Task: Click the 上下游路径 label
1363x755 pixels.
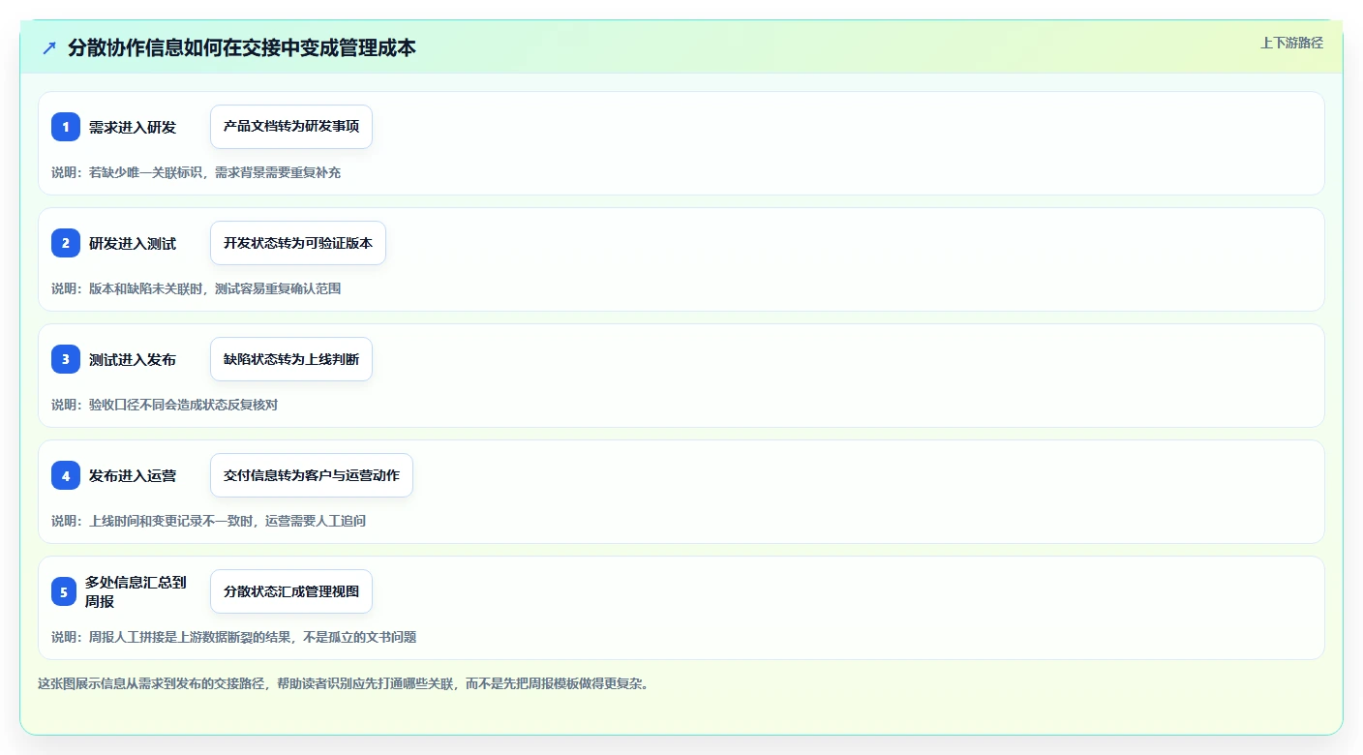Action: point(1291,43)
